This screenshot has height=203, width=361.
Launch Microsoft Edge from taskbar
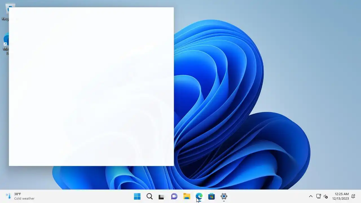[199, 197]
